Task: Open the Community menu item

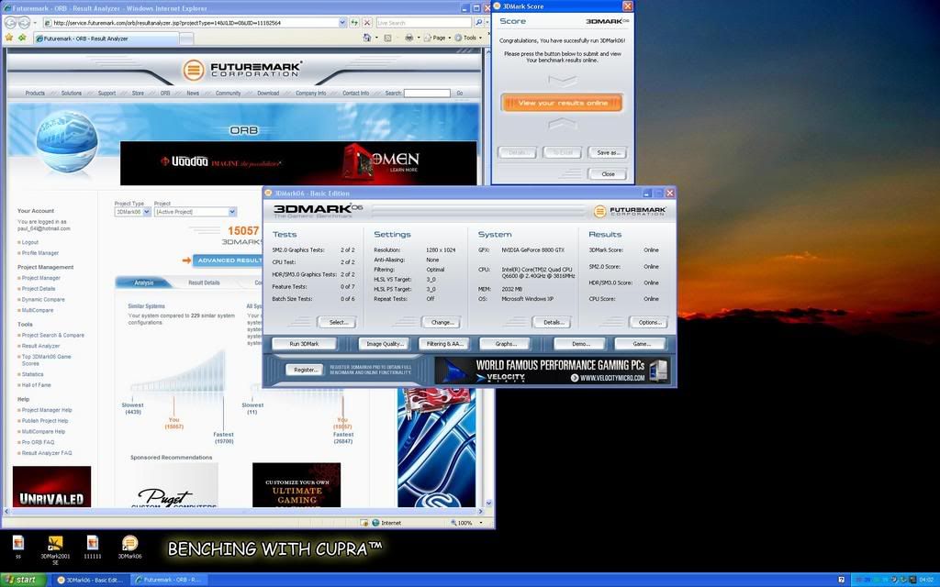Action: (228, 94)
